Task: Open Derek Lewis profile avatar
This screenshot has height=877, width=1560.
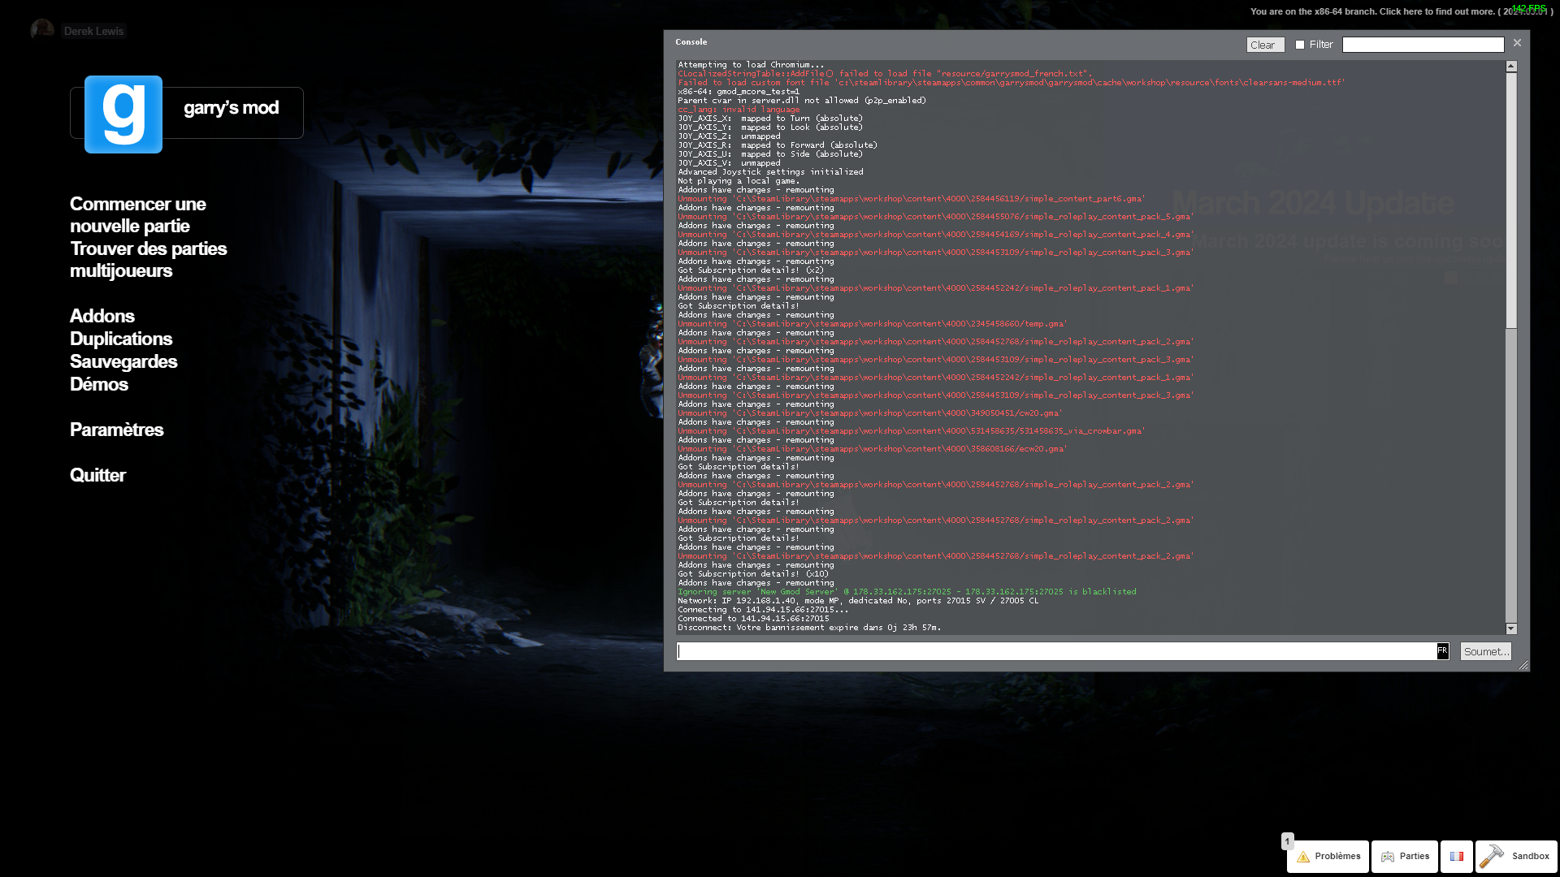Action: tap(42, 31)
